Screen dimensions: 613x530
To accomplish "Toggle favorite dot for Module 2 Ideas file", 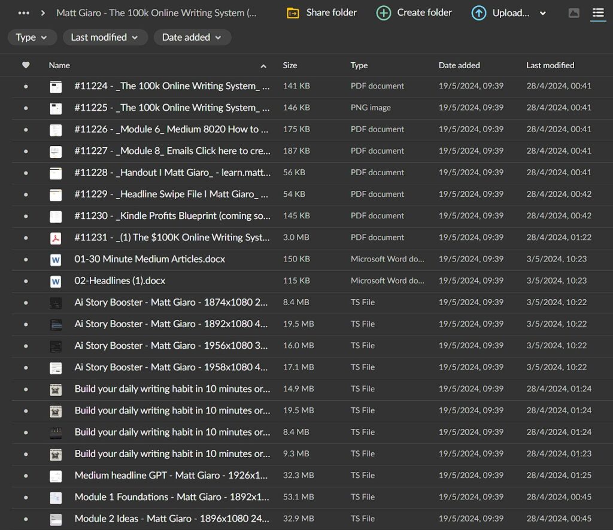I will click(26, 519).
